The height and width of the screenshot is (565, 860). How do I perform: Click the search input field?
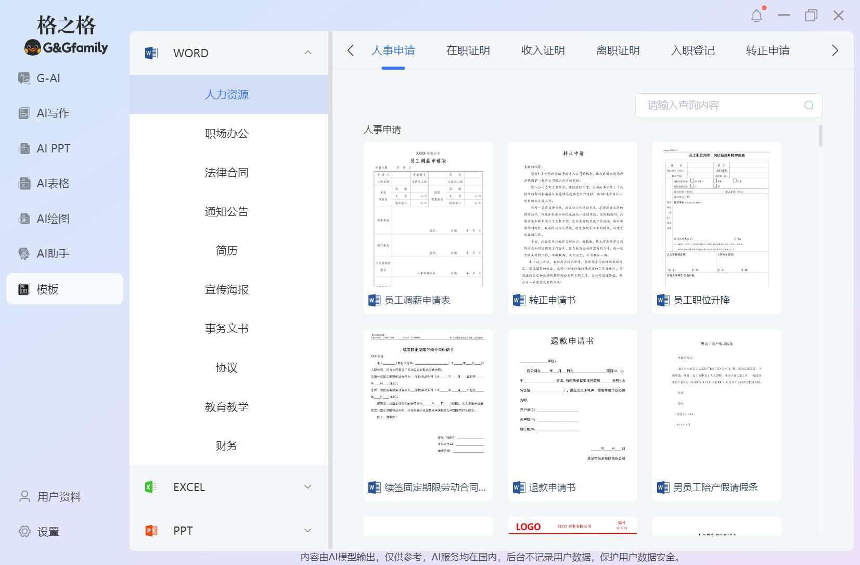[718, 105]
